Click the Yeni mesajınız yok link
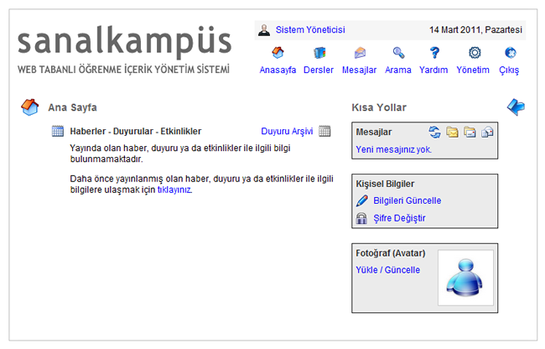The width and height of the screenshot is (545, 349). (x=393, y=149)
